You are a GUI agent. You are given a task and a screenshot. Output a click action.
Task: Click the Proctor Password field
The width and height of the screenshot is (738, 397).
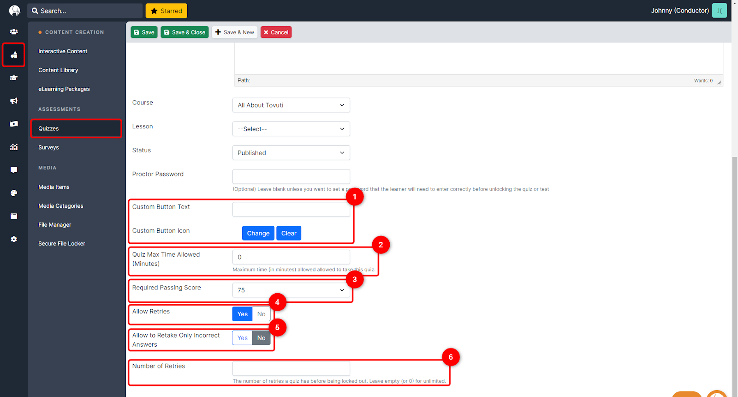pyautogui.click(x=291, y=176)
